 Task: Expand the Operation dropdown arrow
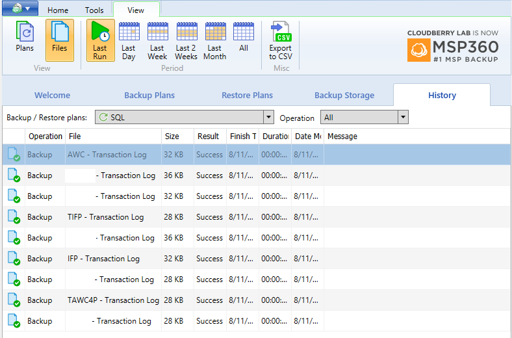(x=403, y=117)
